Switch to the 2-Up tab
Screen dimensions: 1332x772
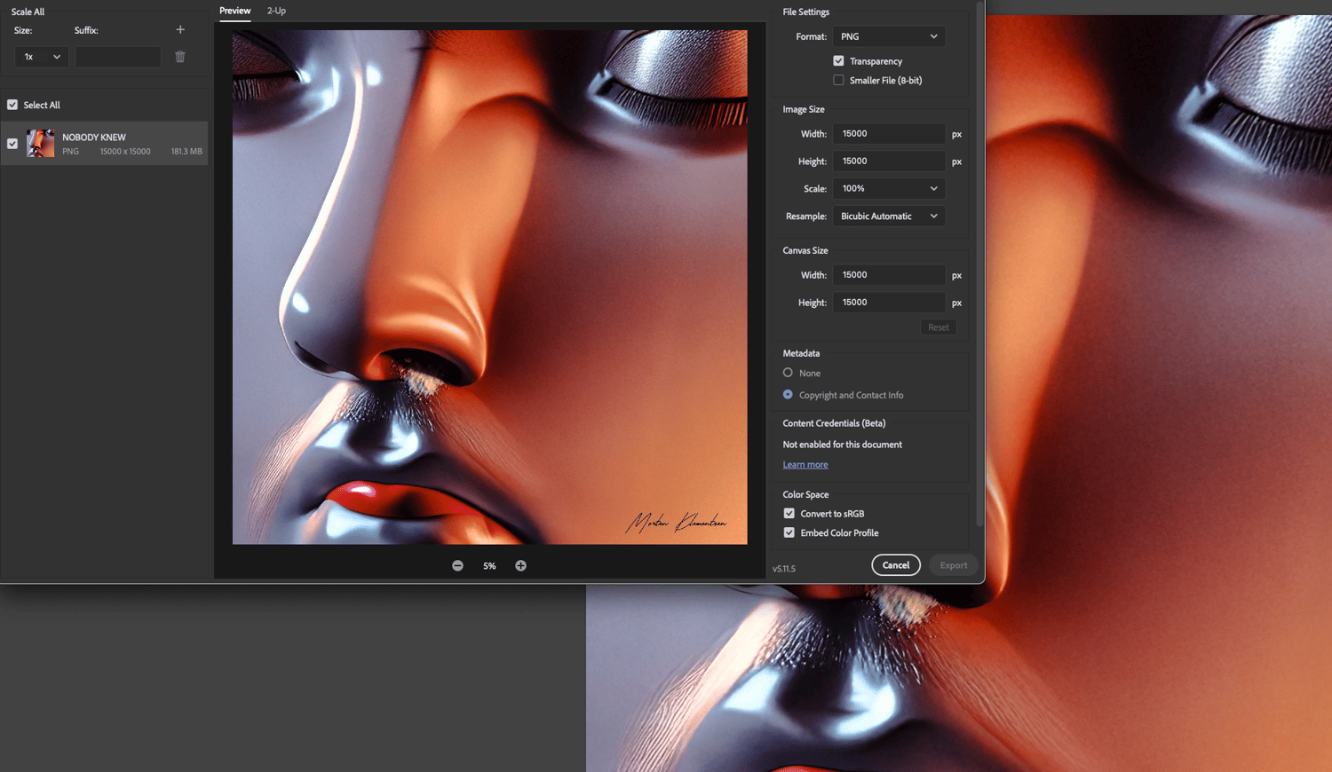point(276,11)
